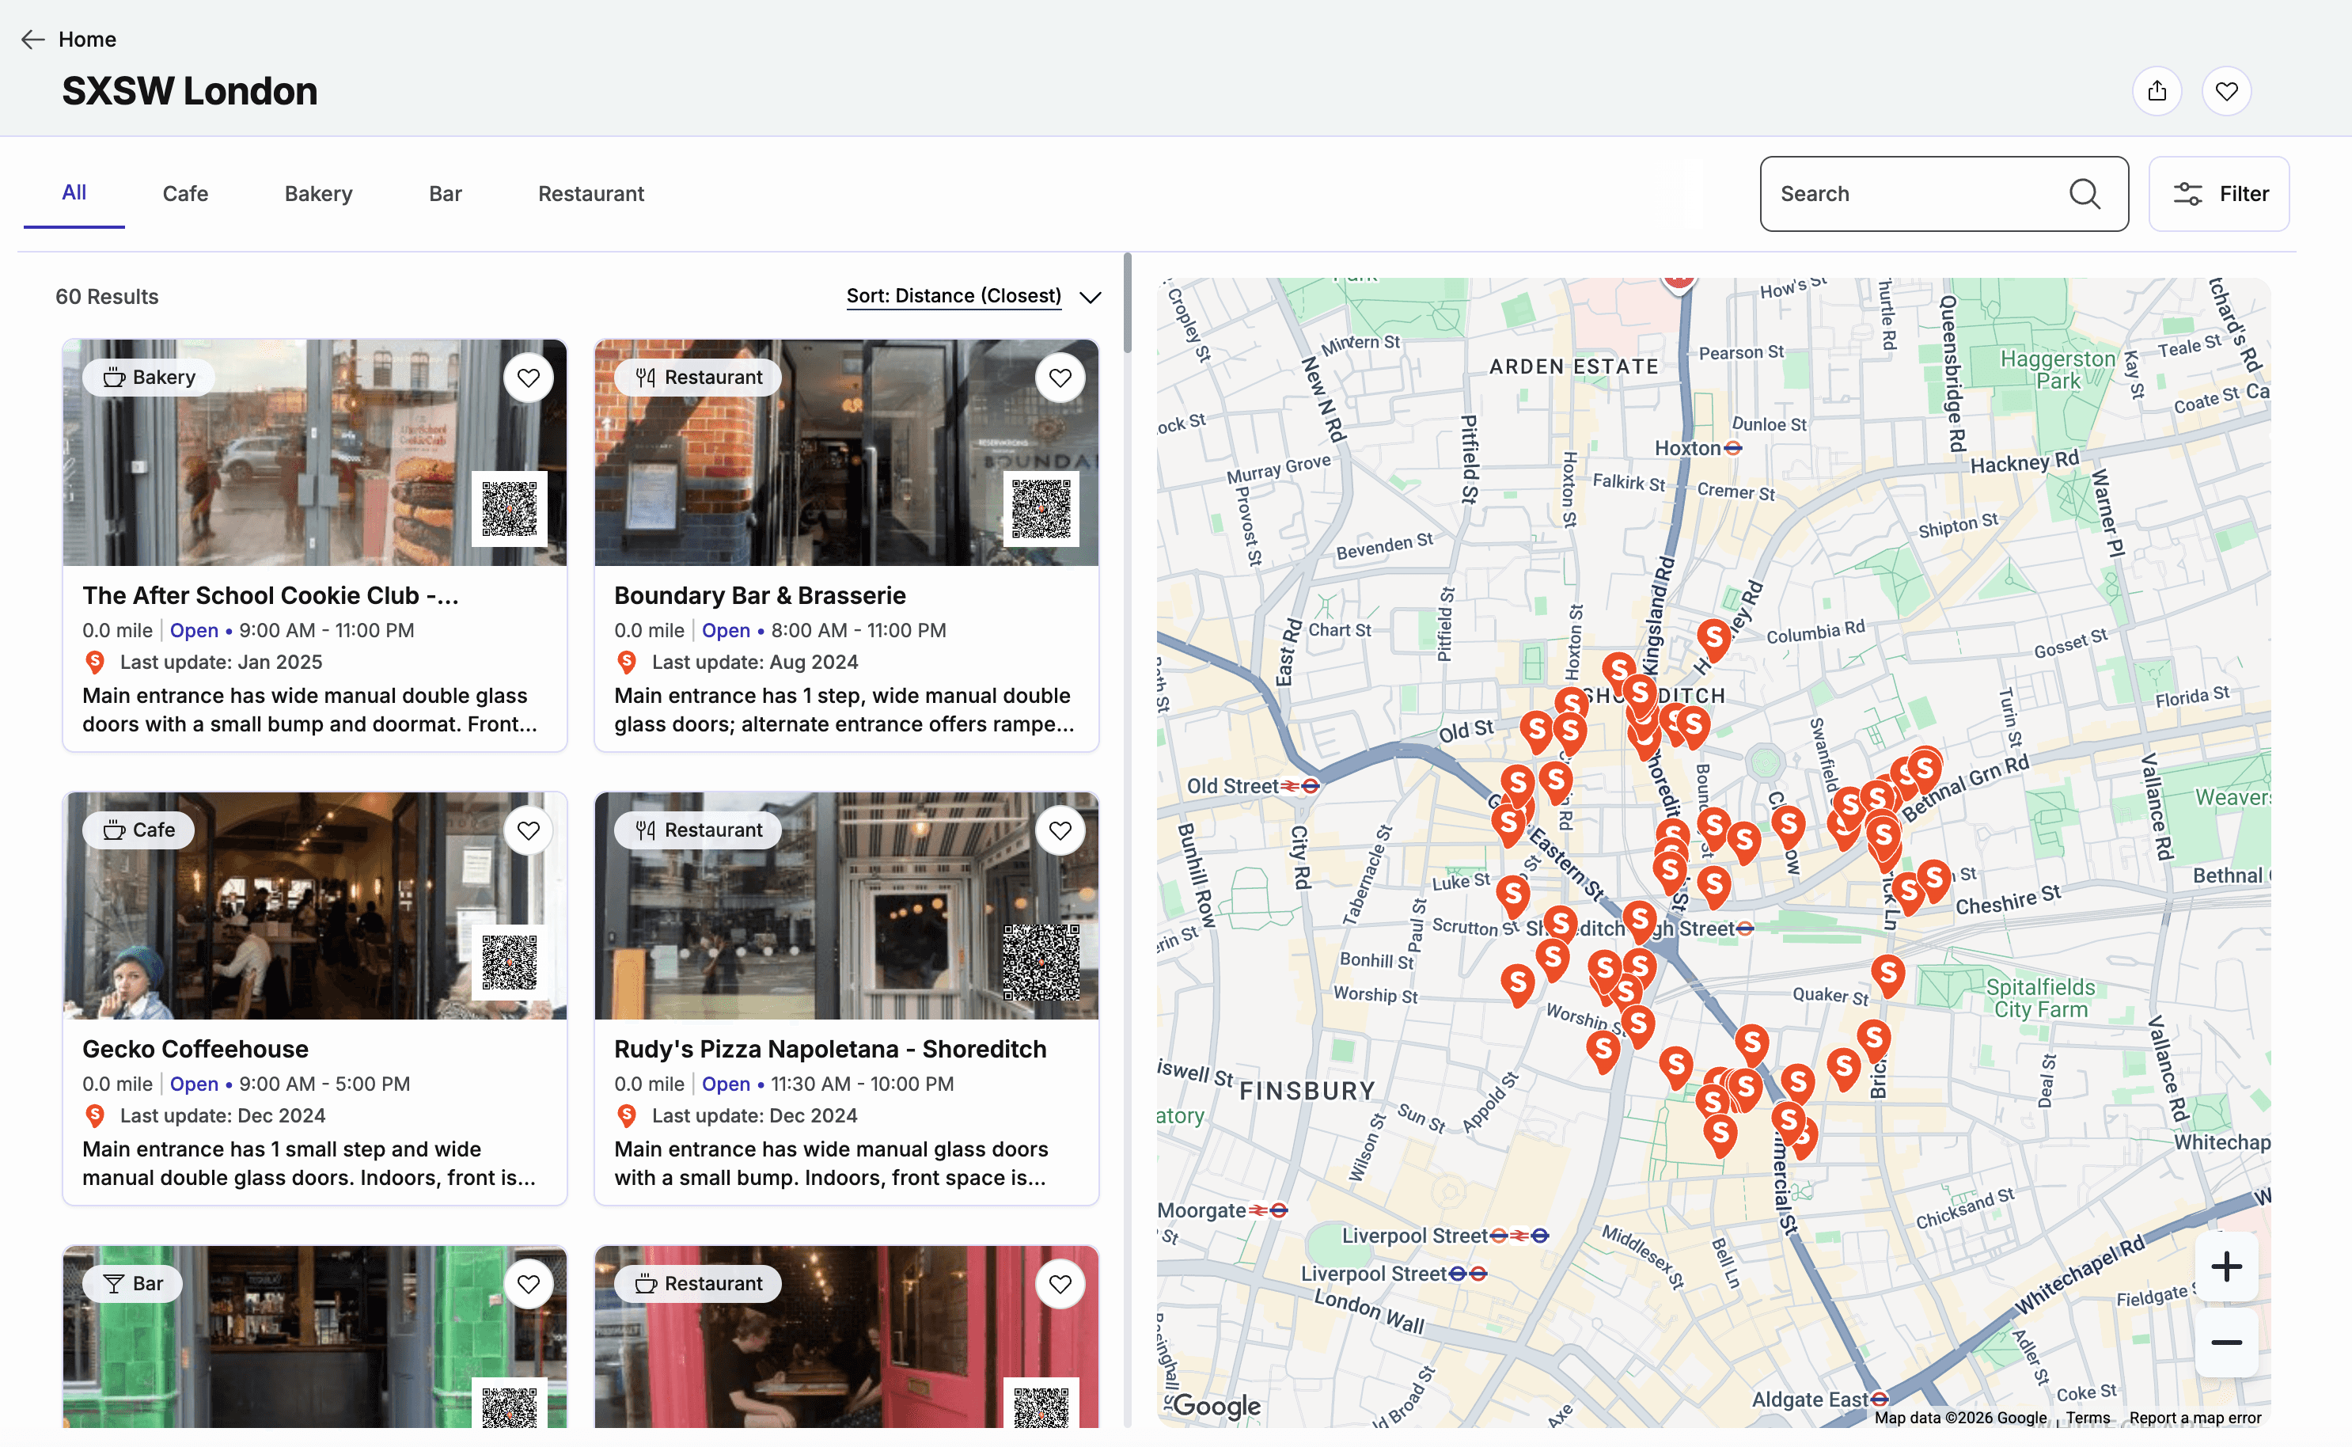
Task: Click the Cafe badge on Gecko Coffeehouse card
Action: click(x=138, y=830)
